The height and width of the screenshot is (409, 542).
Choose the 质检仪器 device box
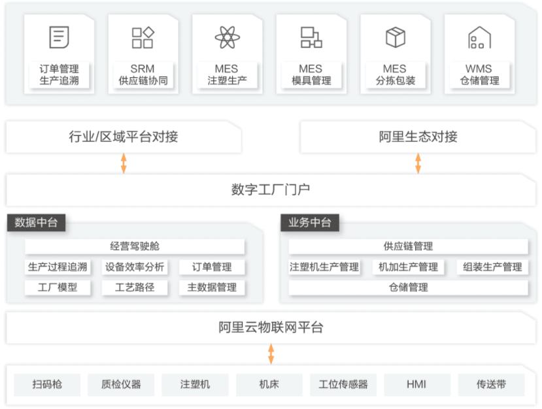tap(121, 384)
